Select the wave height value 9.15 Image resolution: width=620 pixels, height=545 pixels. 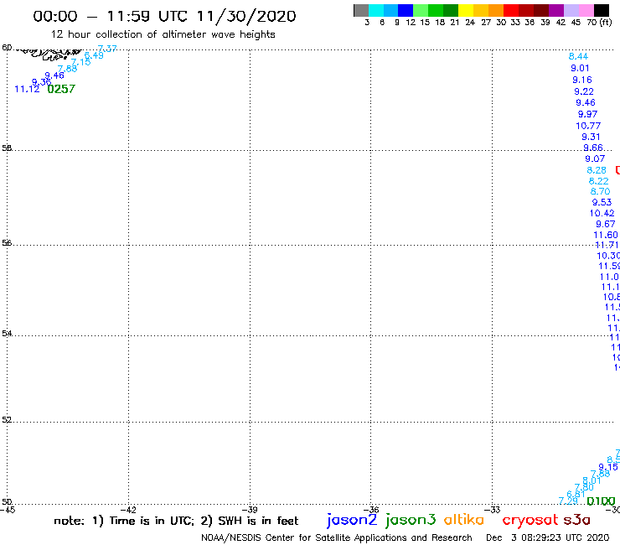(x=608, y=467)
